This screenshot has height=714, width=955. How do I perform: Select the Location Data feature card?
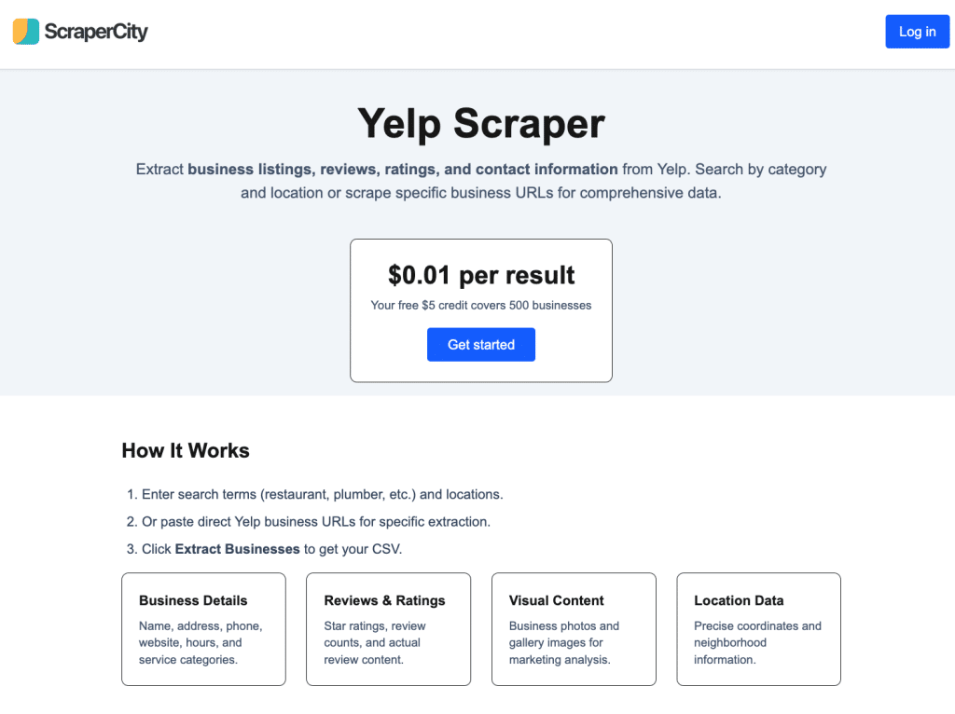[x=758, y=629]
